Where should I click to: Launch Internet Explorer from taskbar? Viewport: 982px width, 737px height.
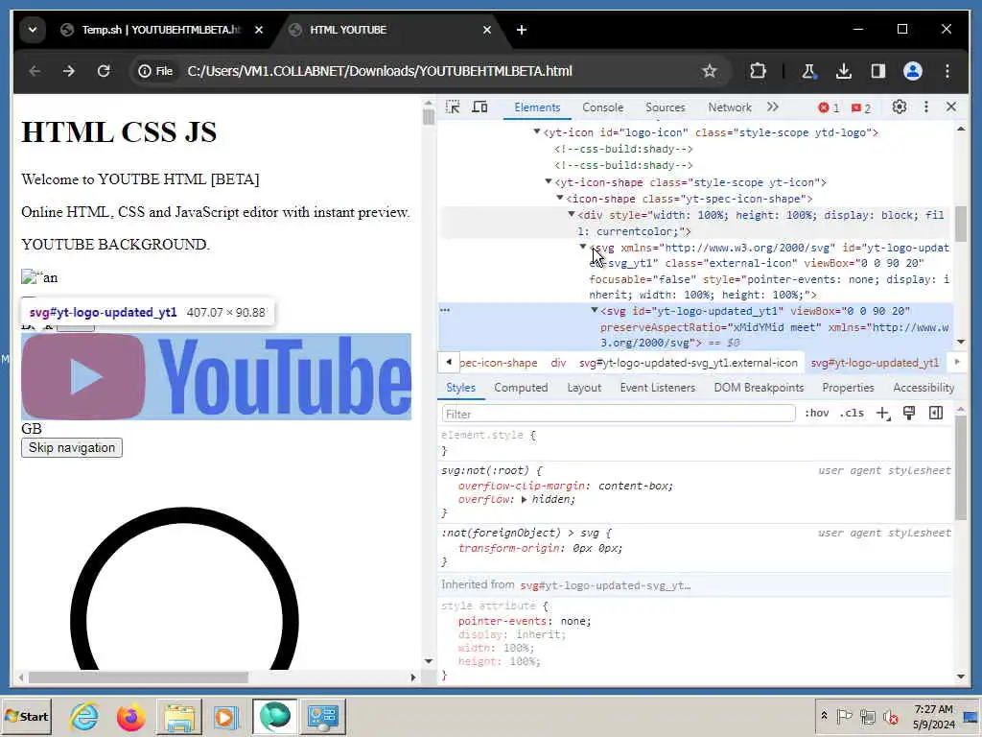click(x=84, y=716)
